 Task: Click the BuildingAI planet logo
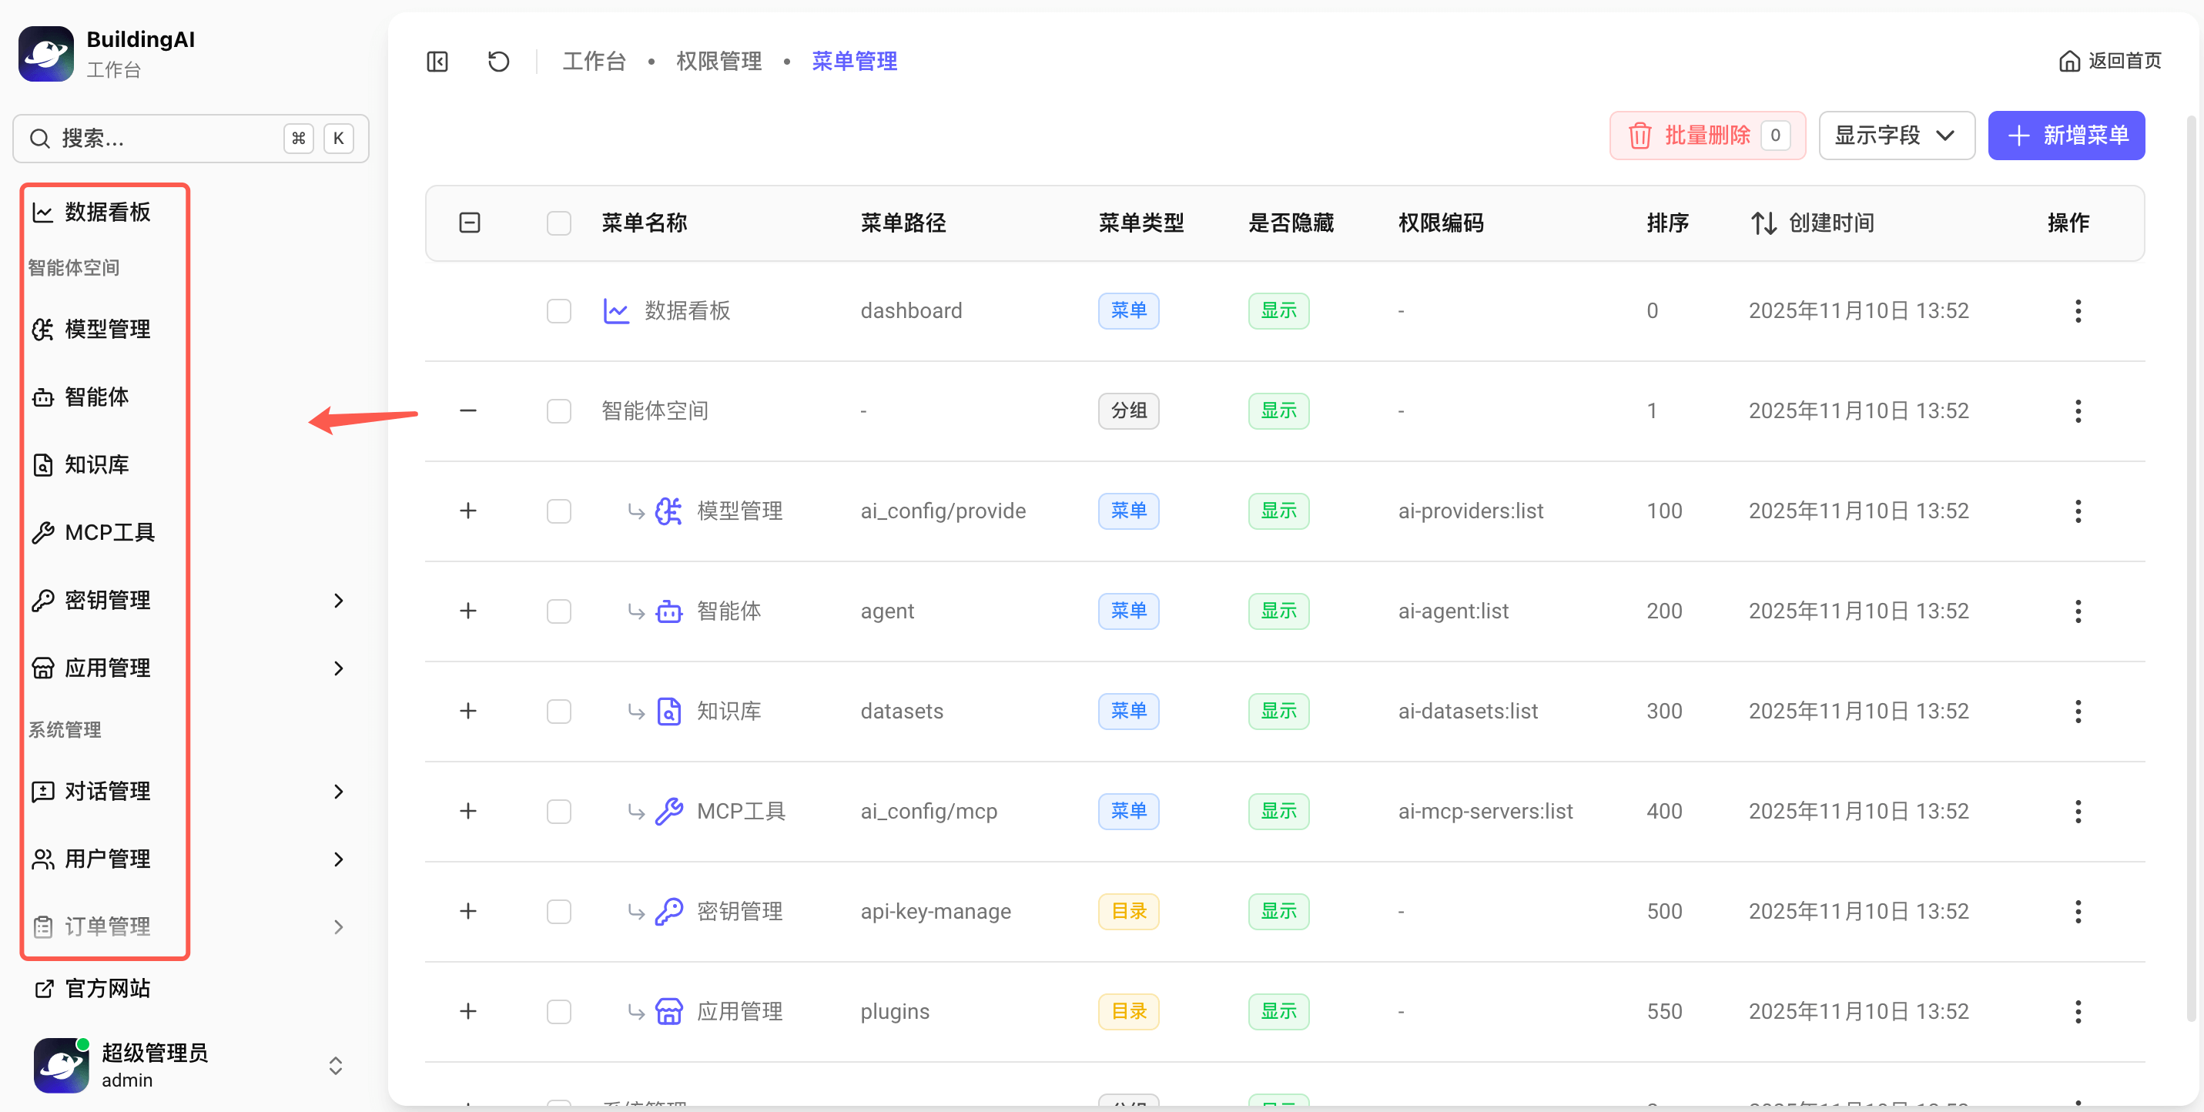46,53
